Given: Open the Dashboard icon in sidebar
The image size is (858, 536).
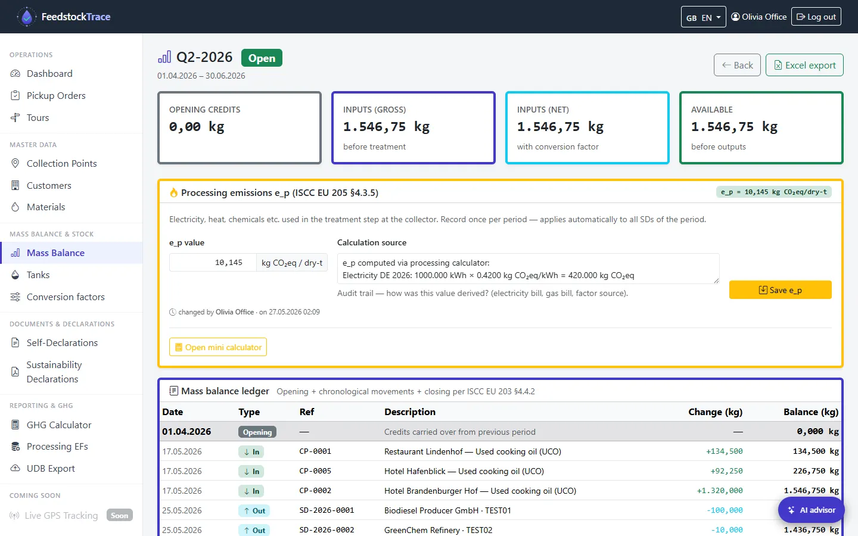Looking at the screenshot, I should (x=15, y=74).
